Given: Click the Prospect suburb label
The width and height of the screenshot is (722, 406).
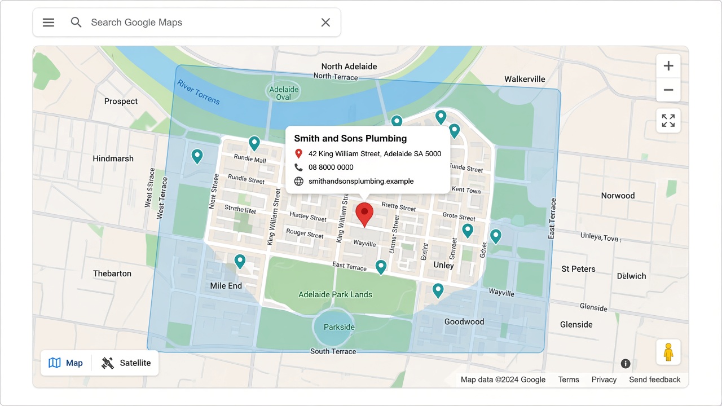Looking at the screenshot, I should [121, 101].
